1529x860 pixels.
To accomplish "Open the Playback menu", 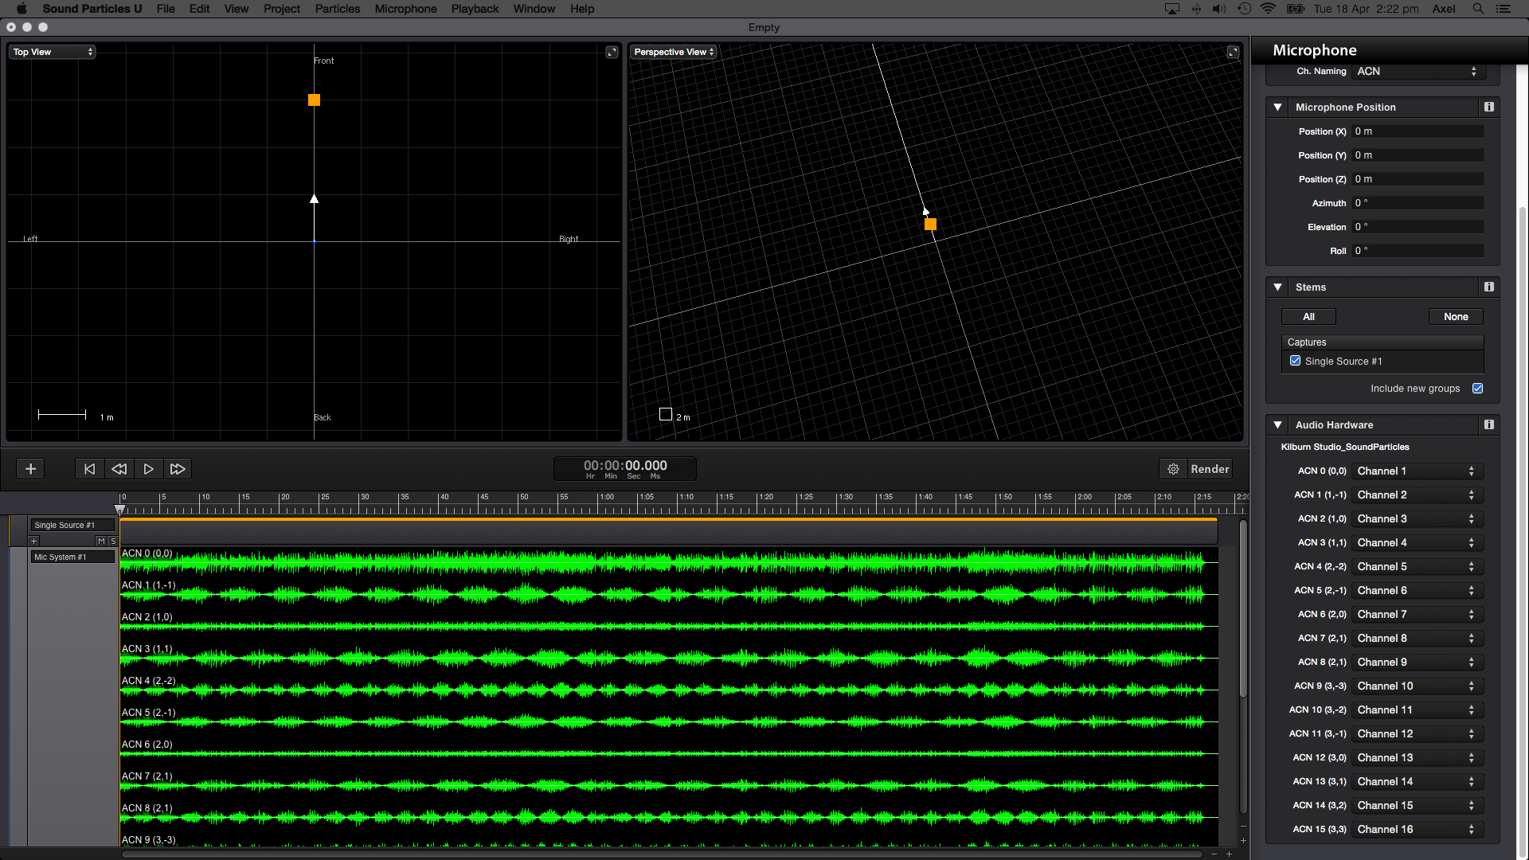I will 475,9.
